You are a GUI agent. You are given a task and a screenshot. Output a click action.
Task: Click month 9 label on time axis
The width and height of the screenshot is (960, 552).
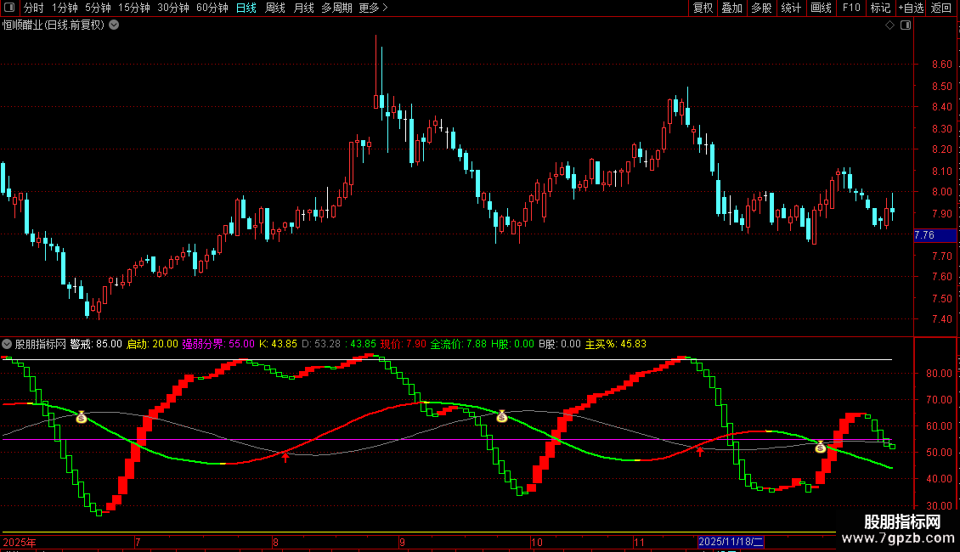(402, 542)
